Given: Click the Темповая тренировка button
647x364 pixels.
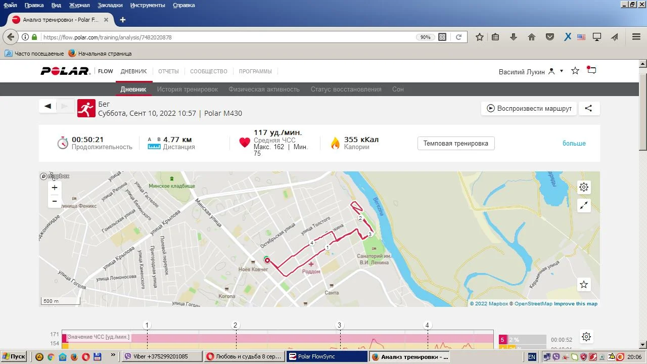Looking at the screenshot, I should 456,143.
